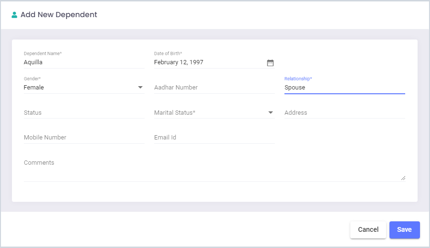Focus the Dependent Name field containing Aquilla
This screenshot has height=248, width=430.
(84, 62)
